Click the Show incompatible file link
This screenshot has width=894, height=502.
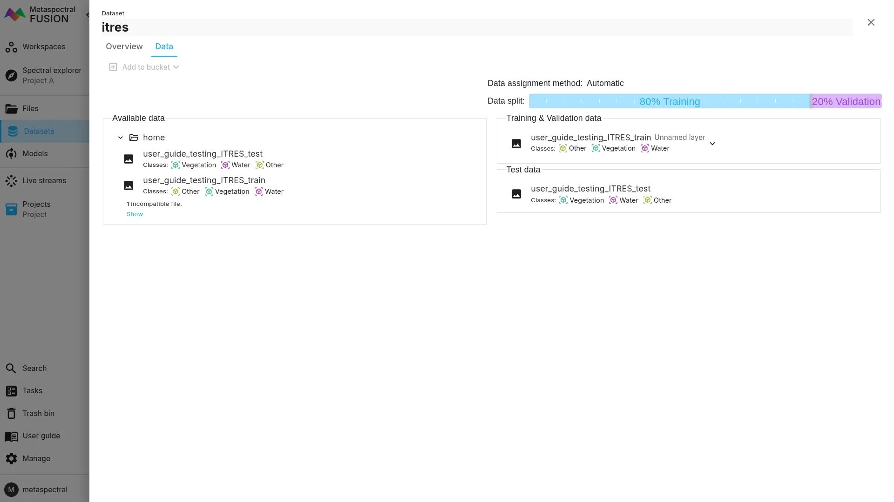pos(135,214)
